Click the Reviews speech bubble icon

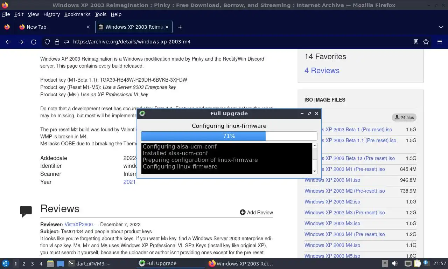point(26,212)
